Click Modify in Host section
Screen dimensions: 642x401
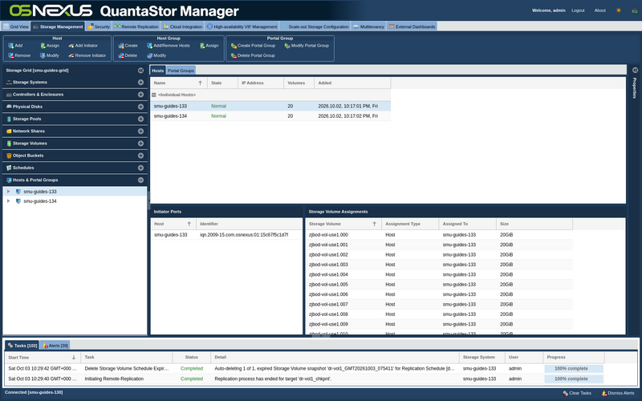pos(50,55)
